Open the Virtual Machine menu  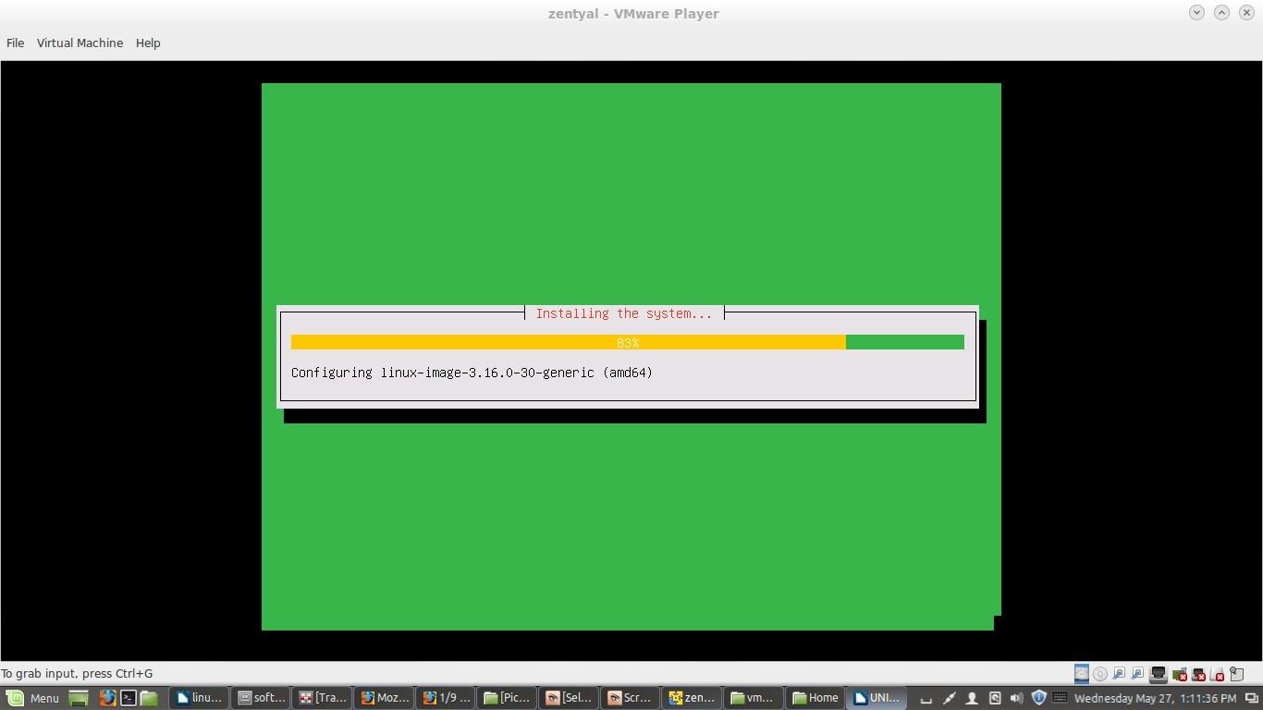(80, 43)
